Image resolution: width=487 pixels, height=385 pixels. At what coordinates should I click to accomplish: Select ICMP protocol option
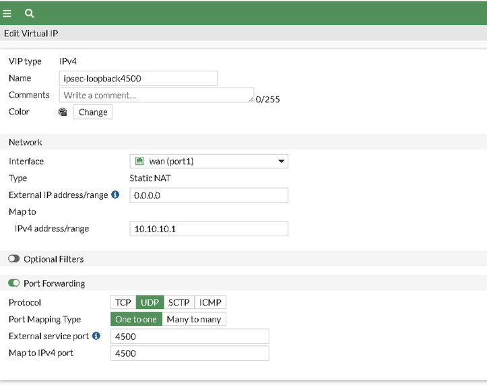210,302
